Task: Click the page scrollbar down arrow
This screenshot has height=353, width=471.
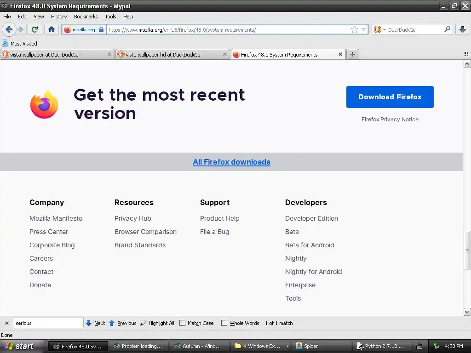Action: [x=467, y=312]
